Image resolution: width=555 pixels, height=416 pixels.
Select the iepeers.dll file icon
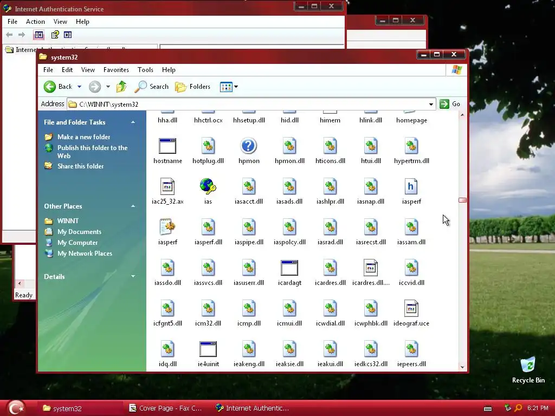[411, 349]
